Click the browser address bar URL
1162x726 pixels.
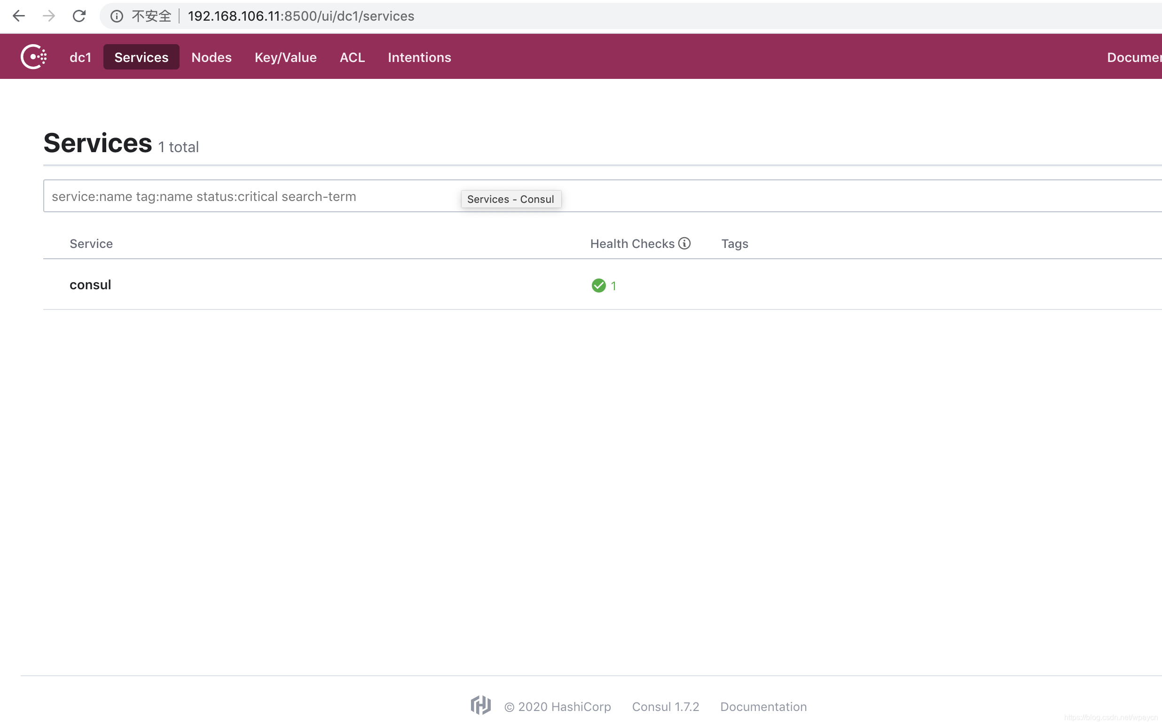pos(301,16)
